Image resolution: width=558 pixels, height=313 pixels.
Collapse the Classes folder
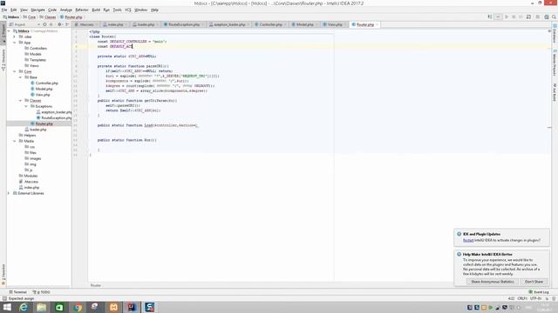click(x=21, y=101)
